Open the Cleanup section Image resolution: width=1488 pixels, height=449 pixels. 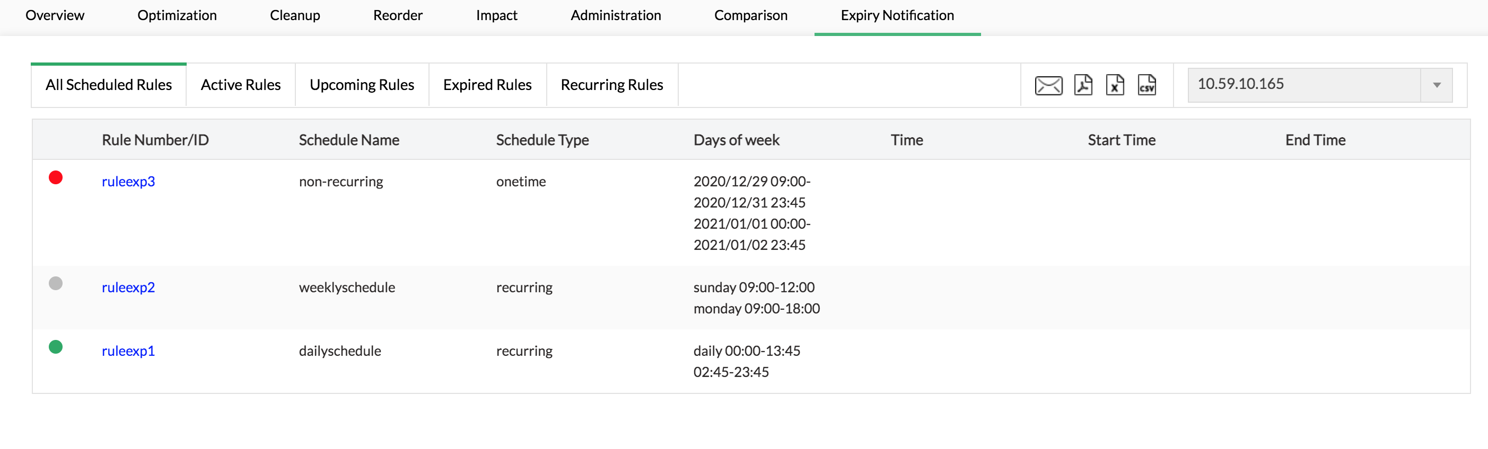pyautogui.click(x=295, y=15)
